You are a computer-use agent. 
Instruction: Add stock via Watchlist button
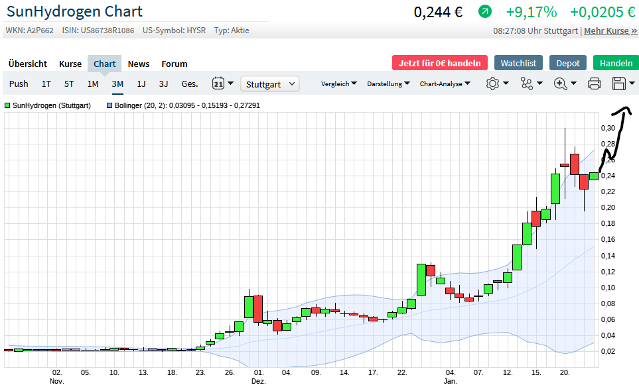518,63
